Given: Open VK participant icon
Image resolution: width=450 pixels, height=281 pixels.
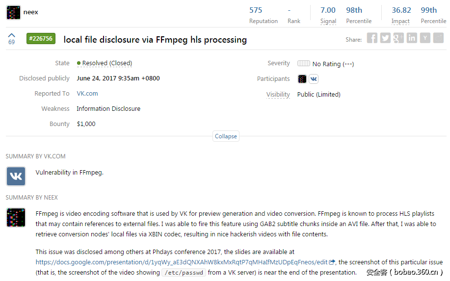Looking at the screenshot, I should pos(313,79).
